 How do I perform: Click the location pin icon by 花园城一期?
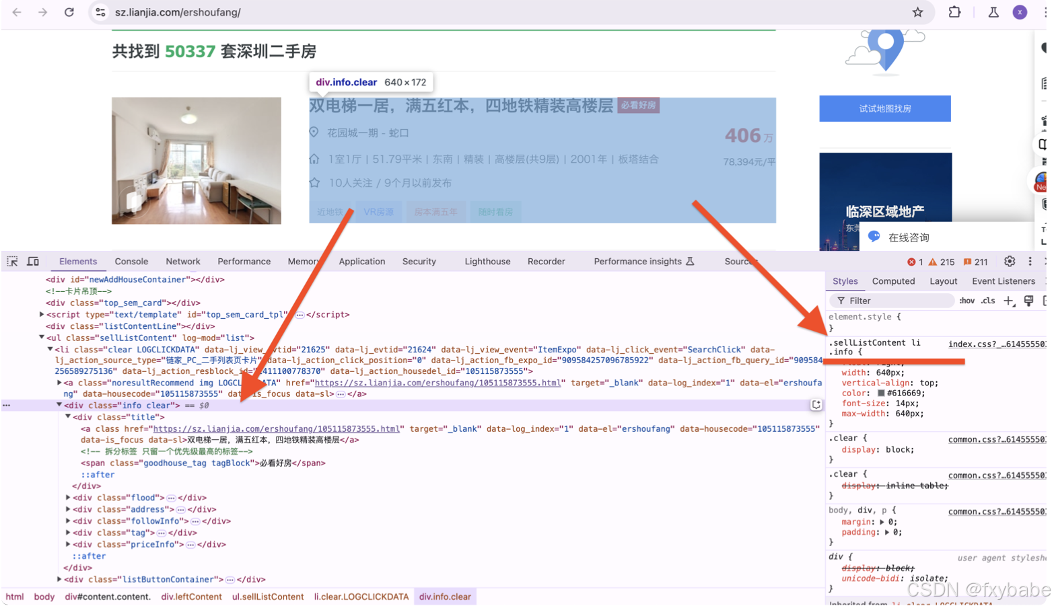point(314,132)
